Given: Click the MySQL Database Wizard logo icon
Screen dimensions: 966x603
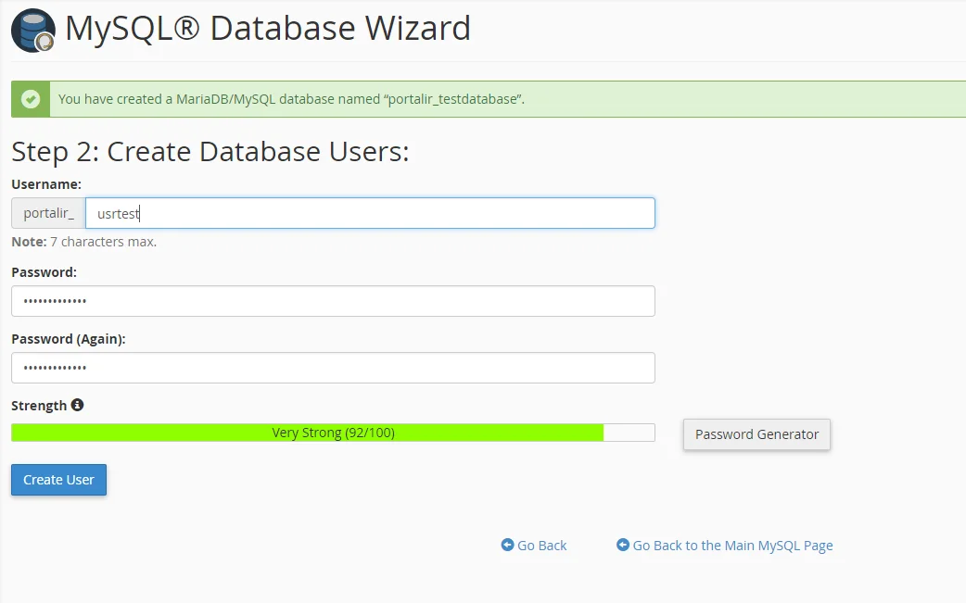Looking at the screenshot, I should pyautogui.click(x=32, y=30).
